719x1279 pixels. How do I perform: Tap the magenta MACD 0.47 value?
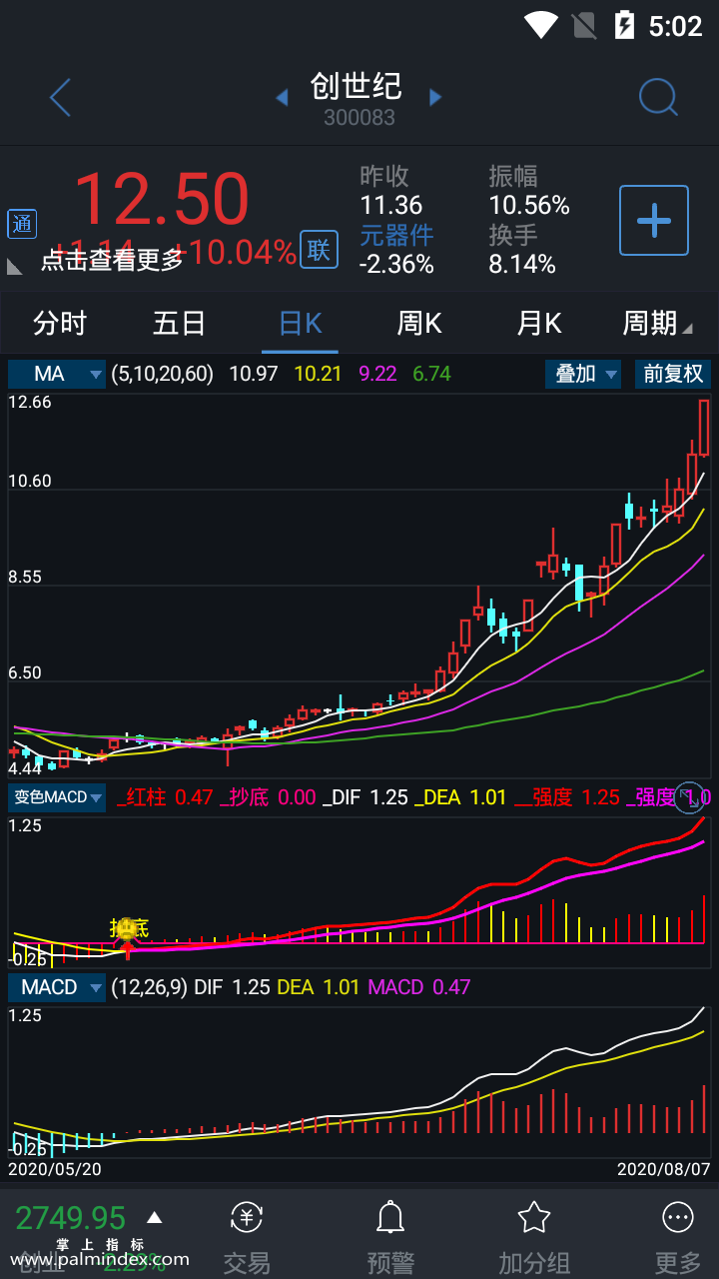click(x=419, y=987)
